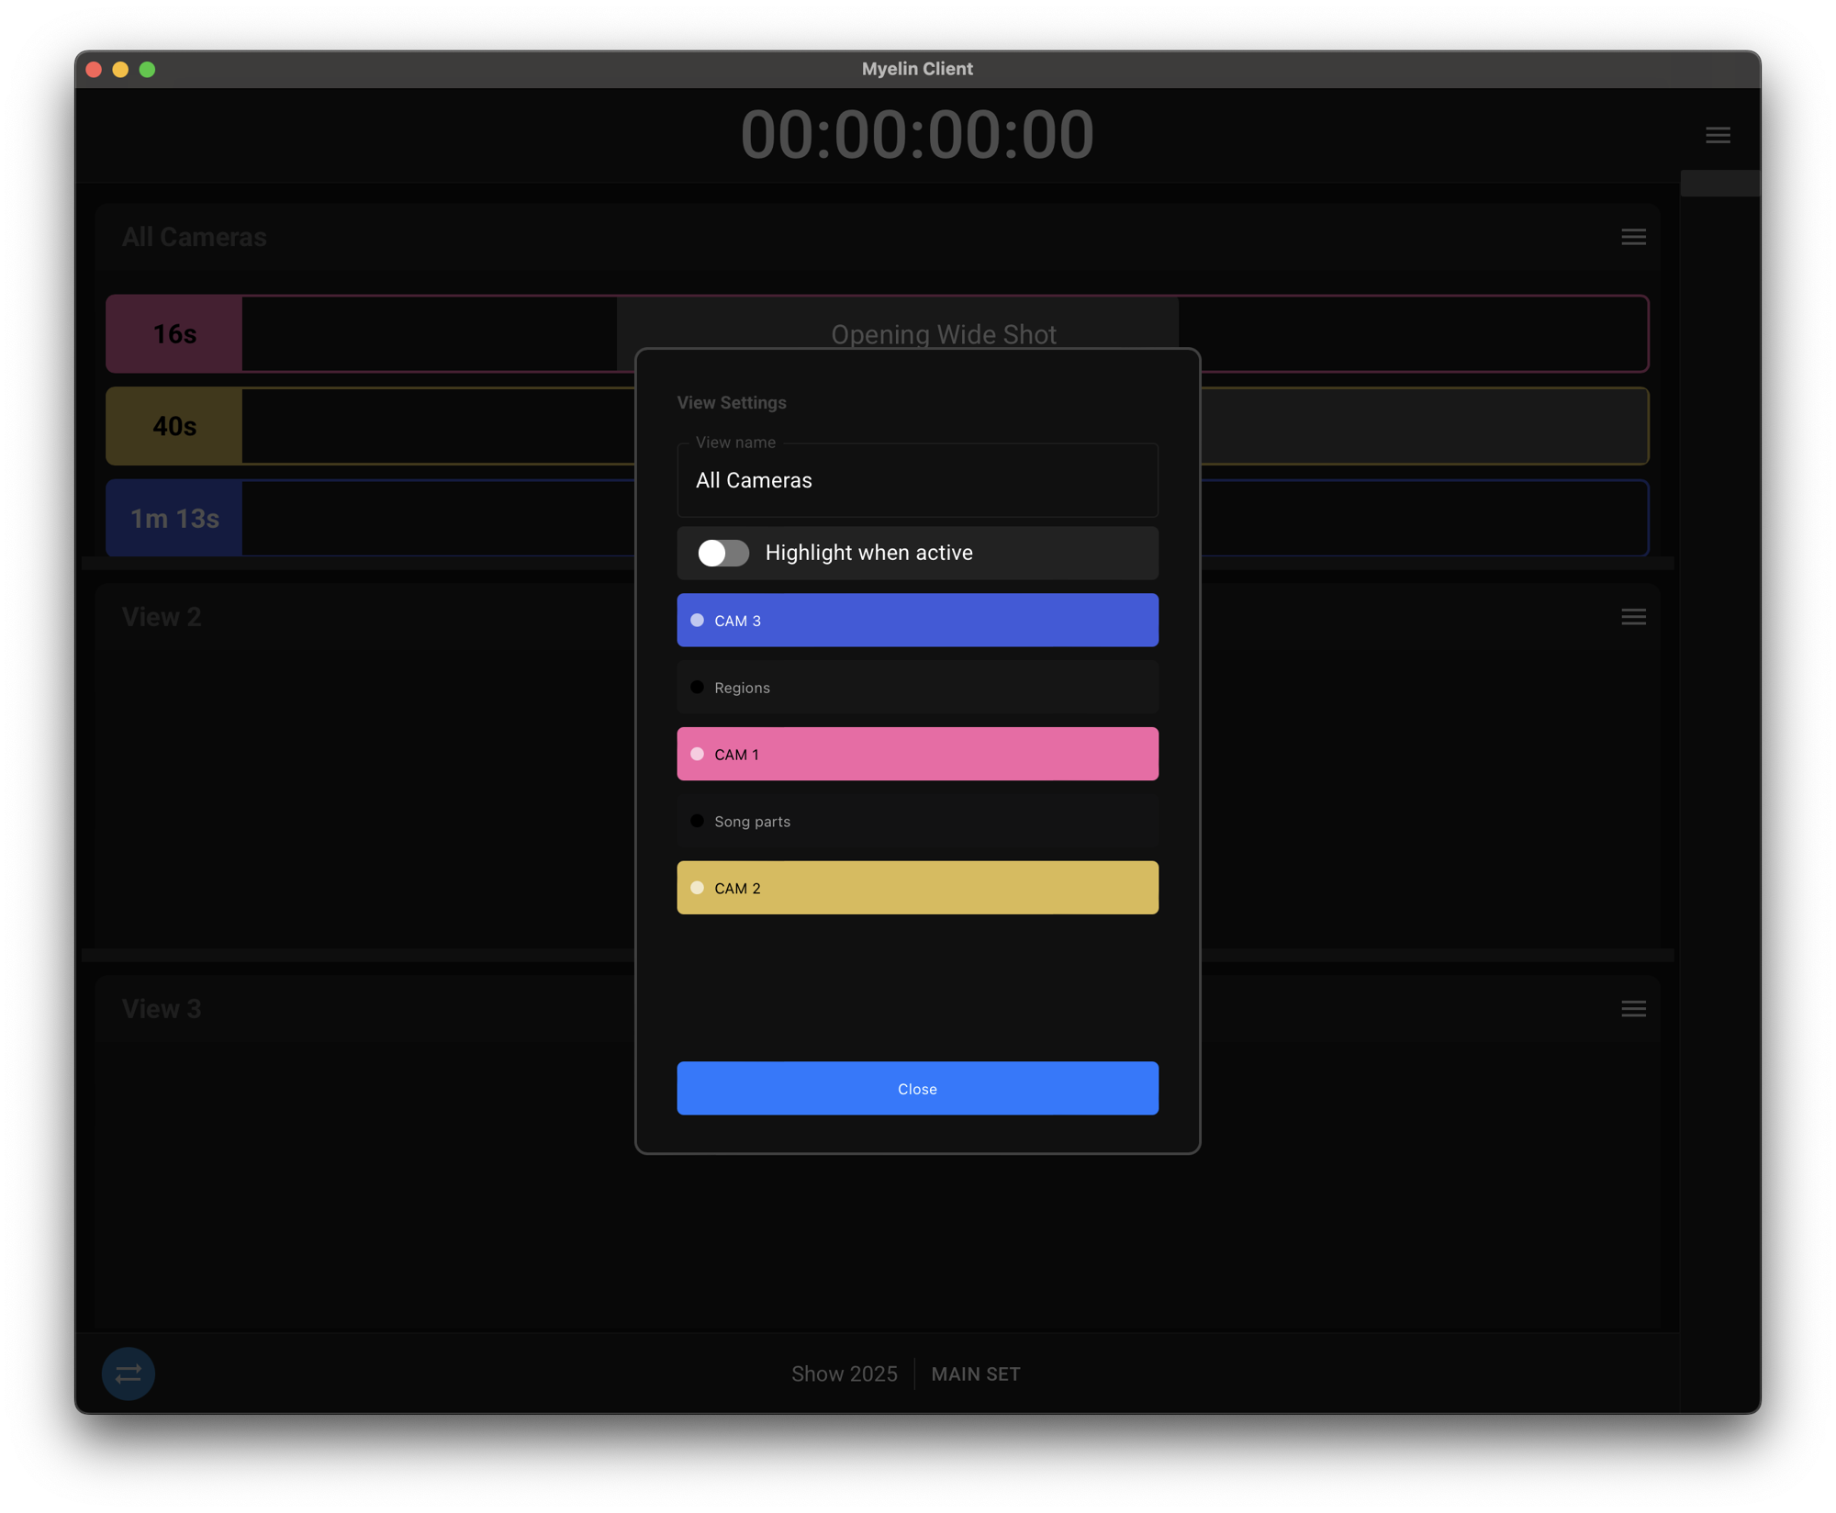
Task: Click the MAIN SET label
Action: click(975, 1373)
